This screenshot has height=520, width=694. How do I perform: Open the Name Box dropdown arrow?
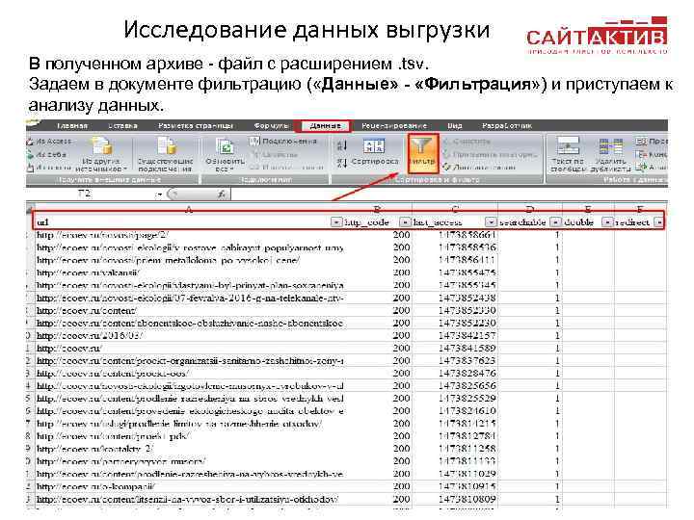159,195
